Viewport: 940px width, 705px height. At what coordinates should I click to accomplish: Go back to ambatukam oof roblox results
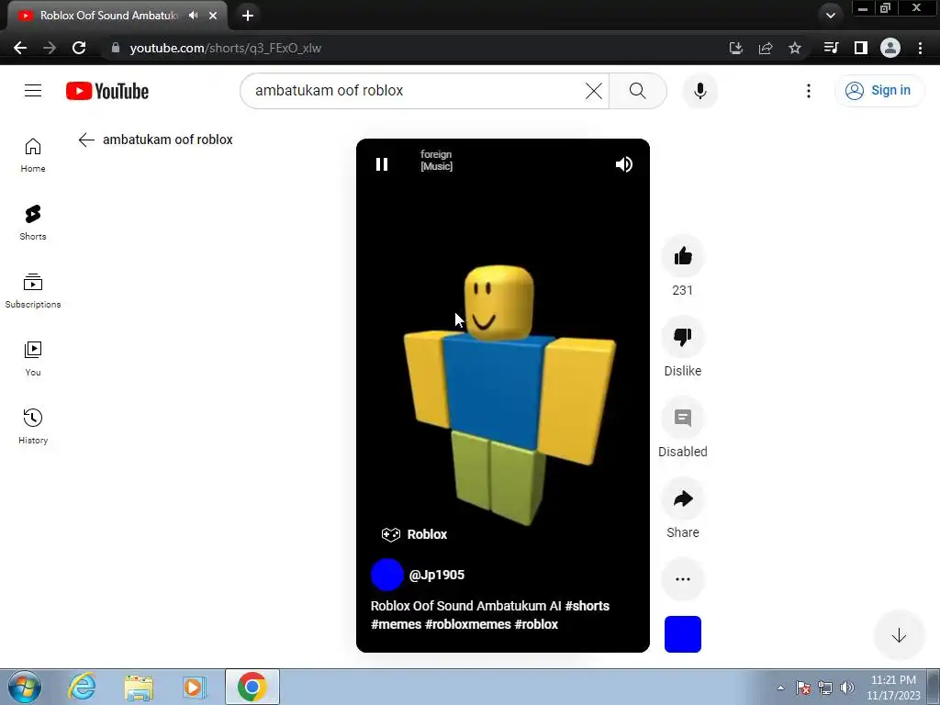(x=86, y=140)
